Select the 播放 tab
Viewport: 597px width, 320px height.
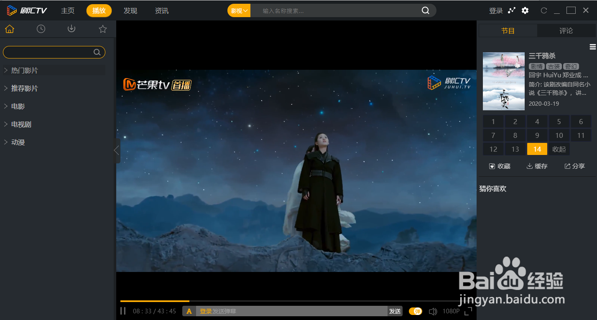point(99,10)
